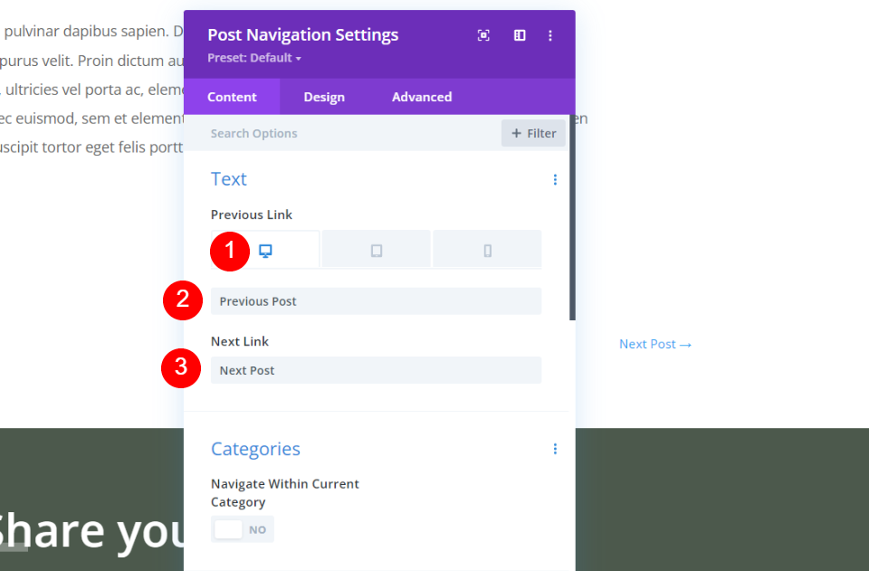Click the Previous Post text field
This screenshot has height=571, width=869.
tap(376, 301)
